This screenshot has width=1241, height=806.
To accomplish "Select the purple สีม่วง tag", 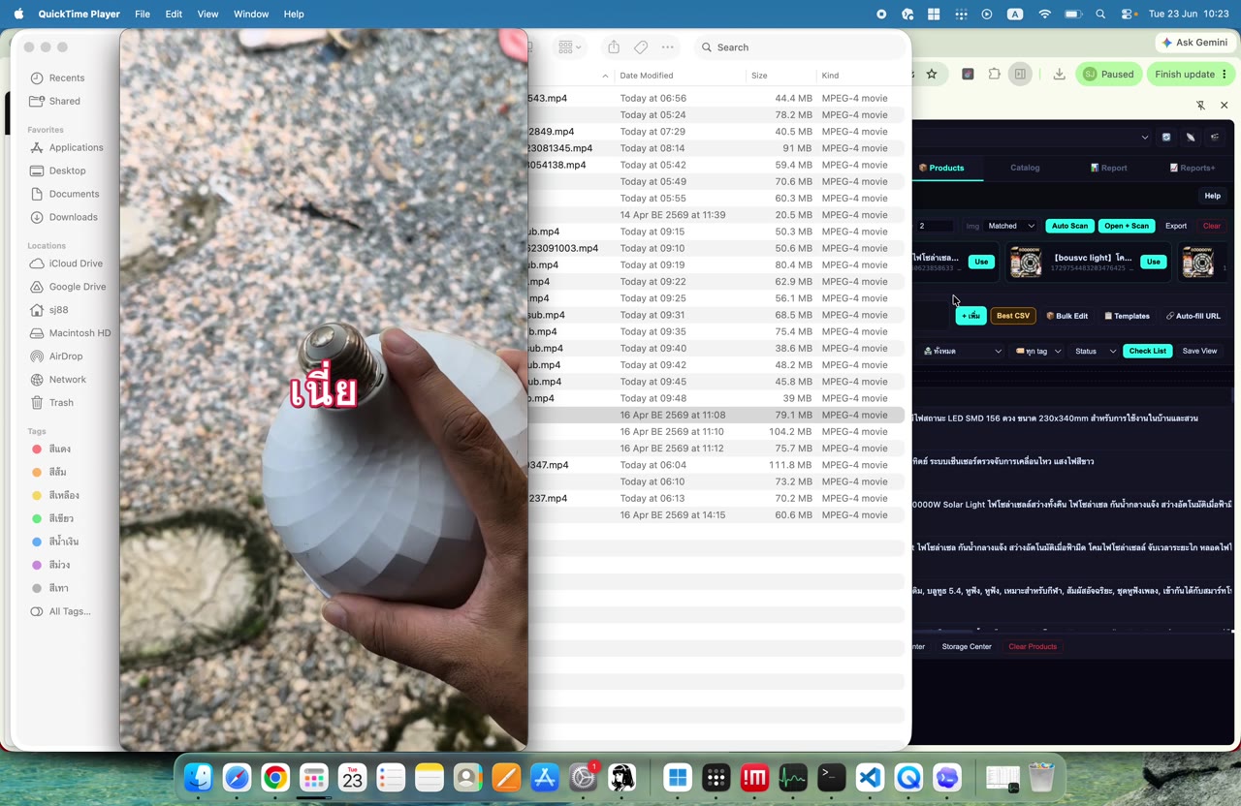I will (x=59, y=566).
